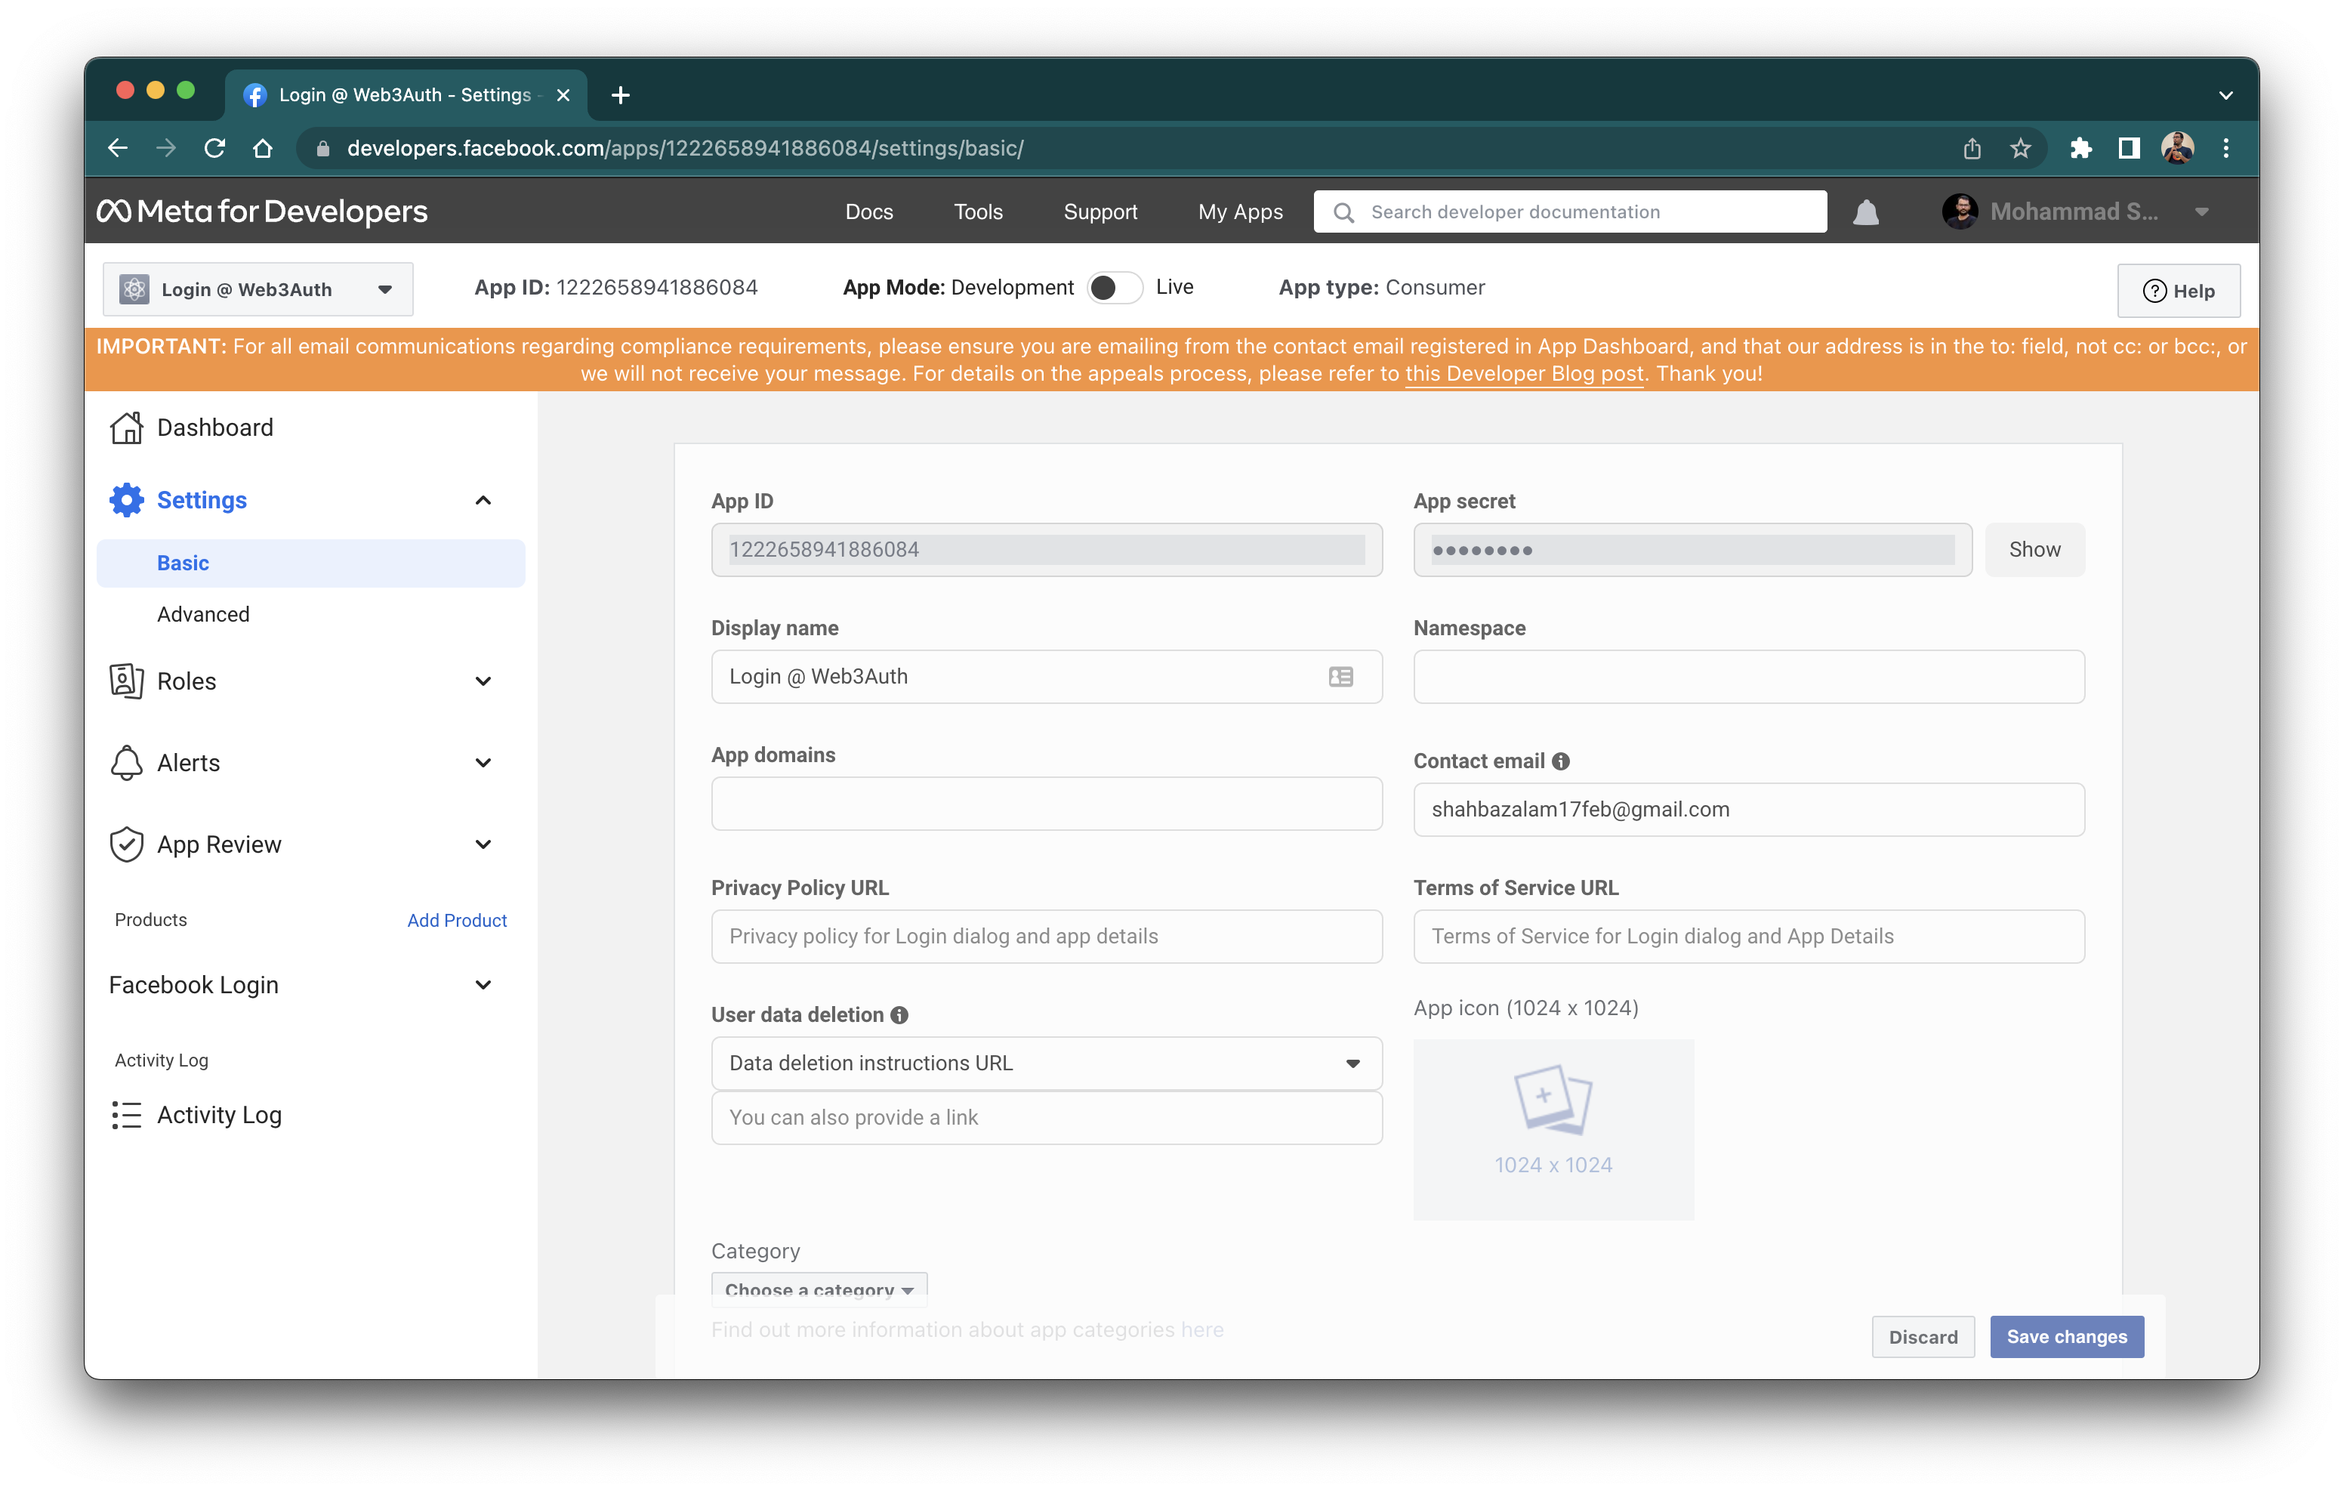Open the notifications bell
The height and width of the screenshot is (1491, 2344).
pyautogui.click(x=1865, y=211)
